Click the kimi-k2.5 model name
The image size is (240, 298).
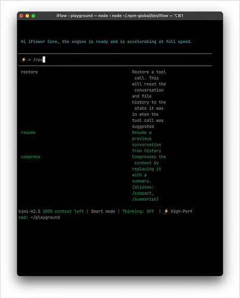coord(29,211)
